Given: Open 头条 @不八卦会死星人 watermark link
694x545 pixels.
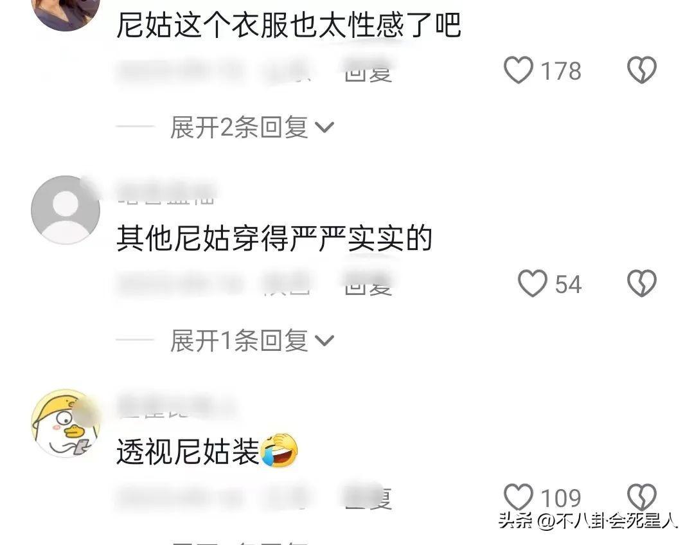Looking at the screenshot, I should coord(588,521).
